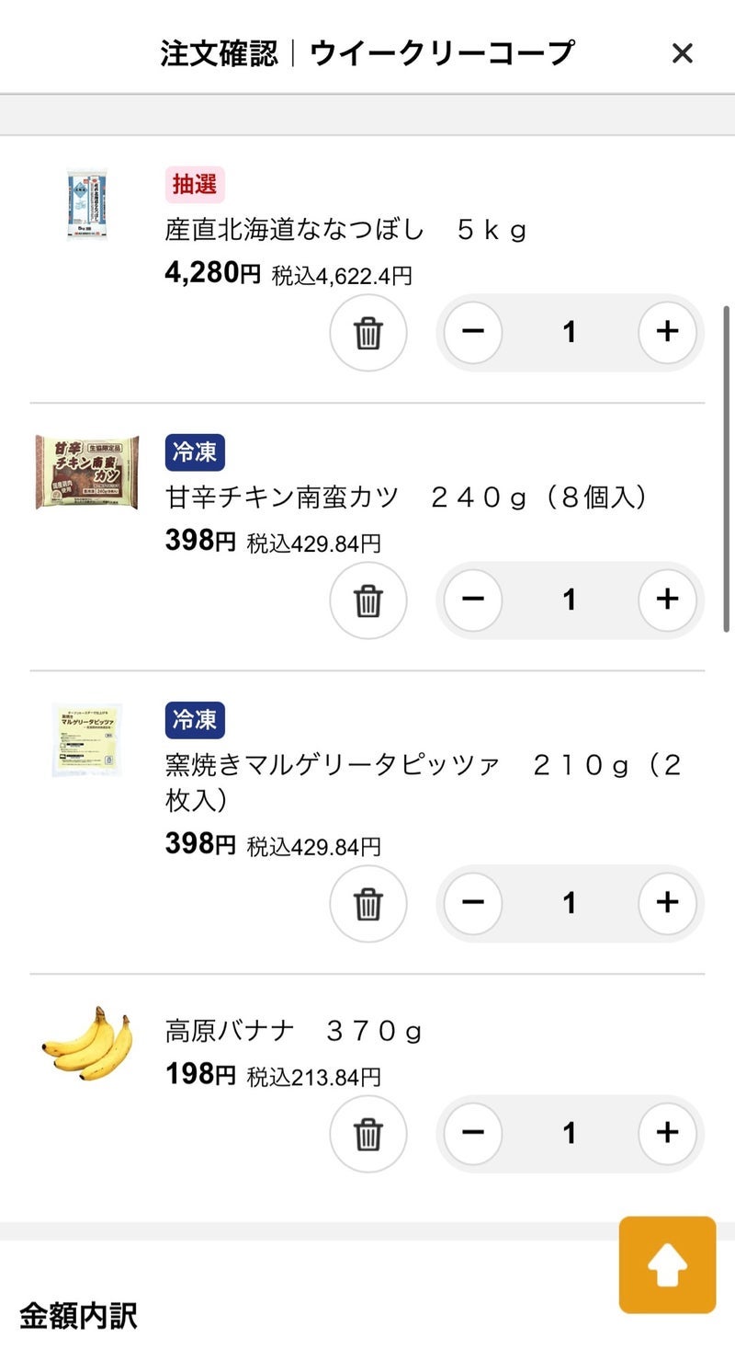
Task: Close the 注文確認 order confirmation screen
Action: pos(682,53)
